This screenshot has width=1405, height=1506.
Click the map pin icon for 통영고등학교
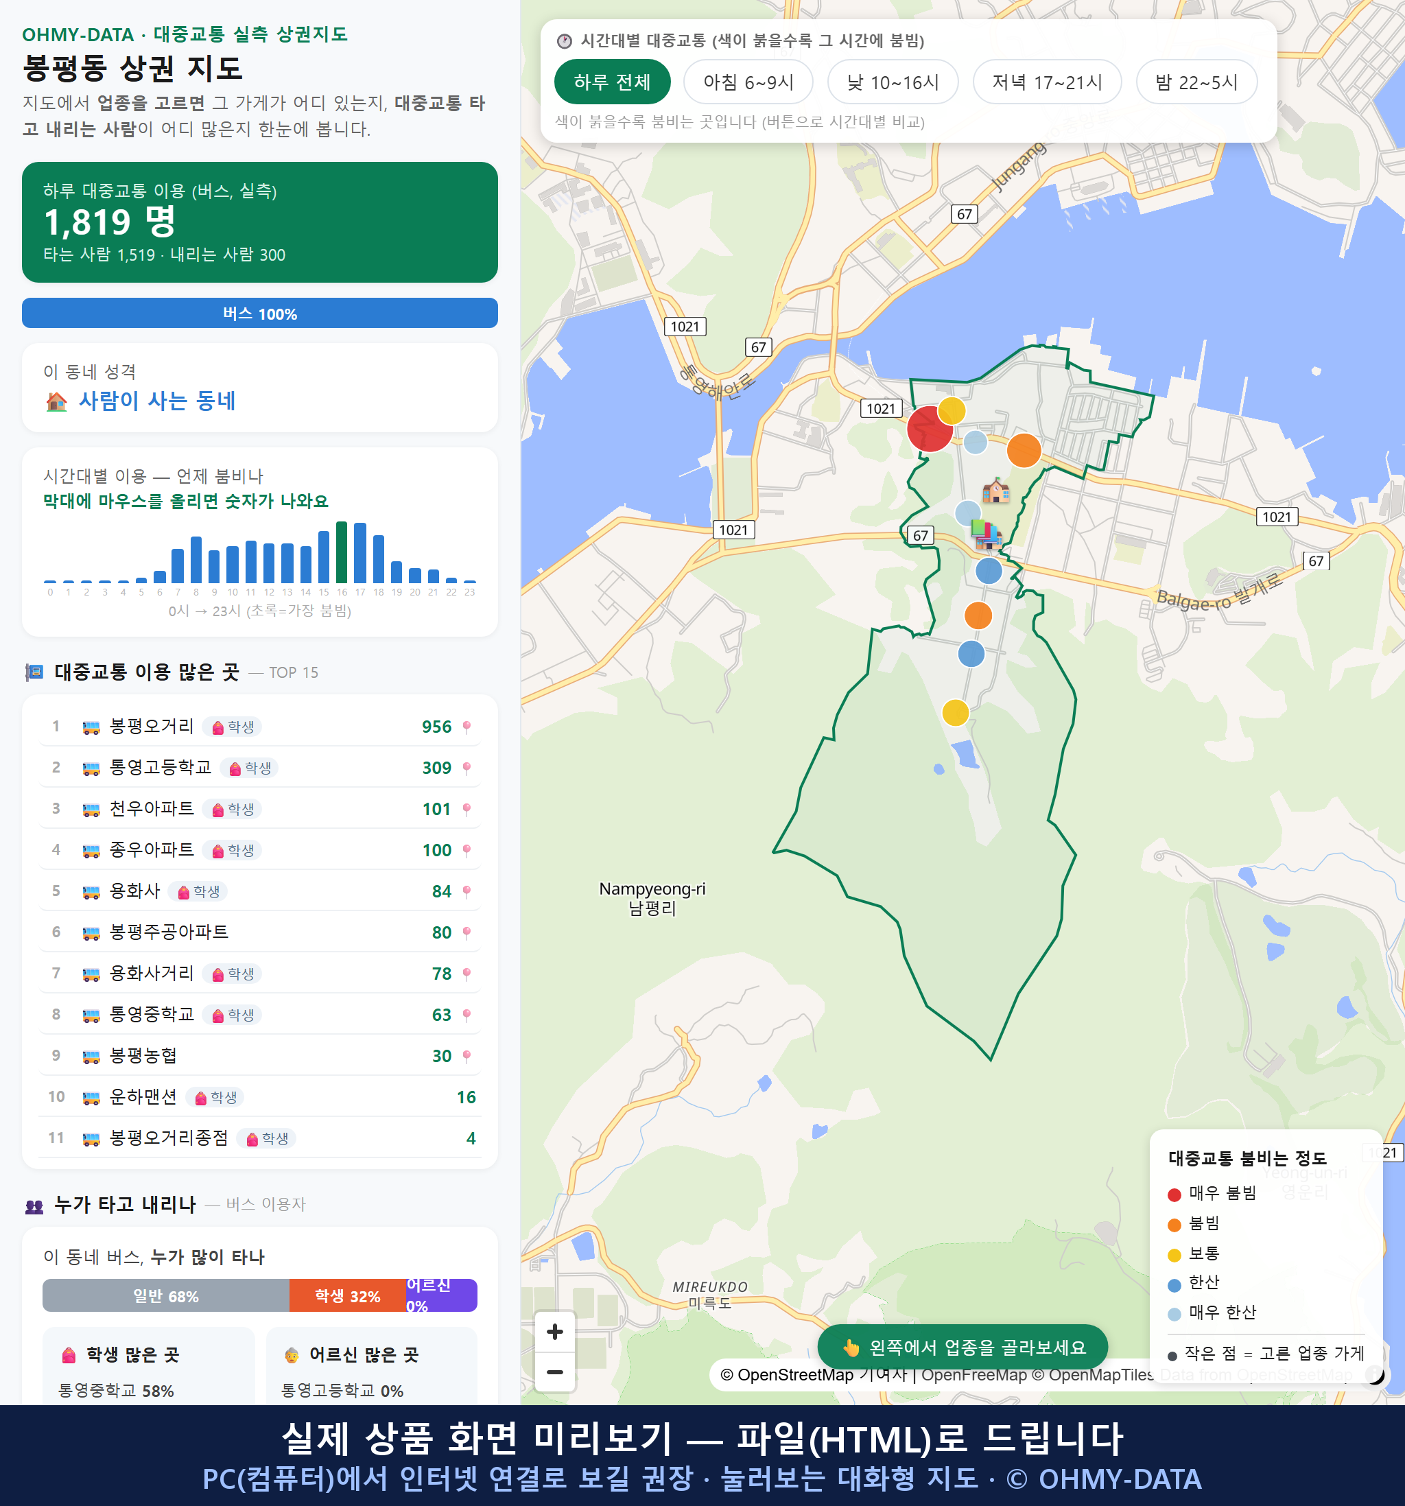tap(467, 768)
